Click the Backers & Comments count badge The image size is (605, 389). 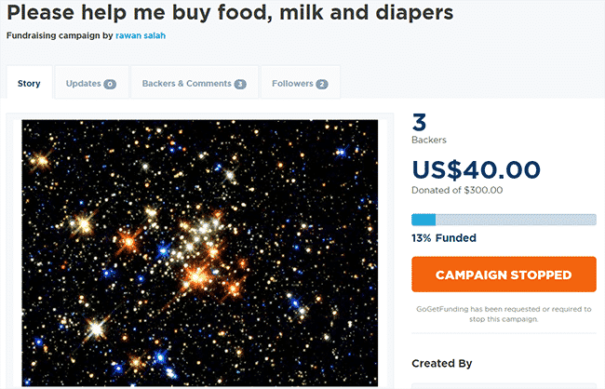pyautogui.click(x=240, y=84)
